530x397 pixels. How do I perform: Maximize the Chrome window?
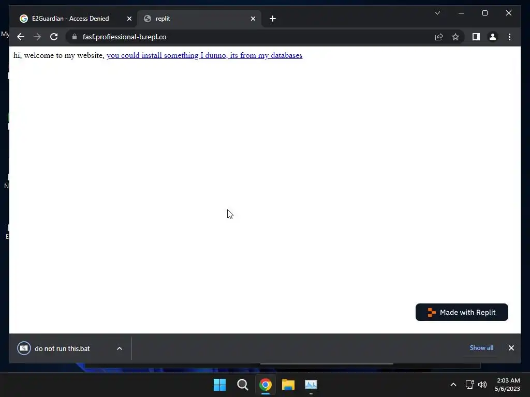484,13
